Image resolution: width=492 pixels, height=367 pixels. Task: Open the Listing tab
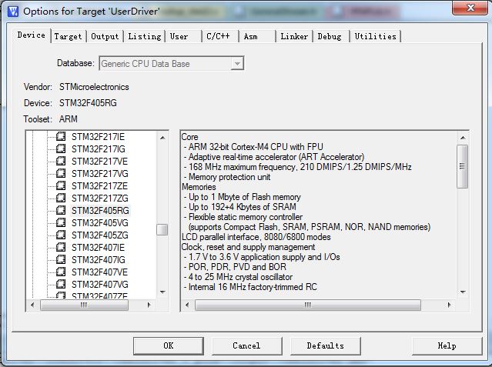144,36
